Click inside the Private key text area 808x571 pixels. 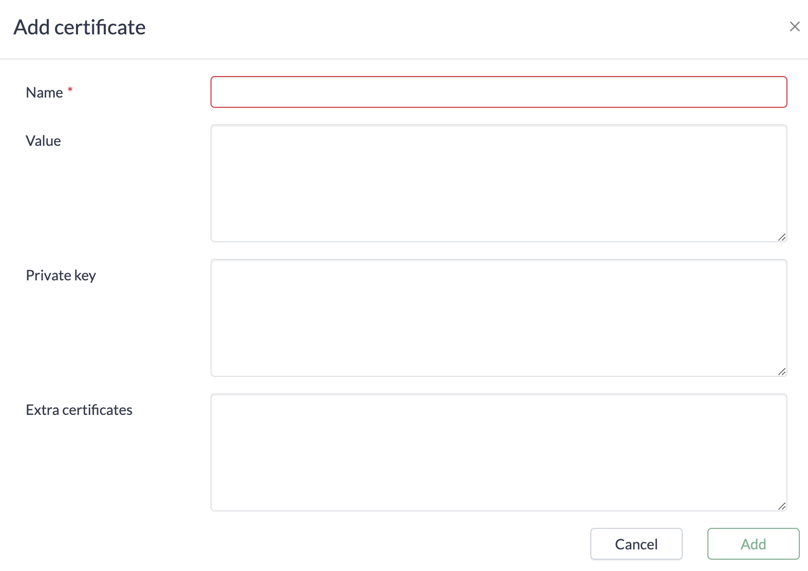[x=498, y=318]
